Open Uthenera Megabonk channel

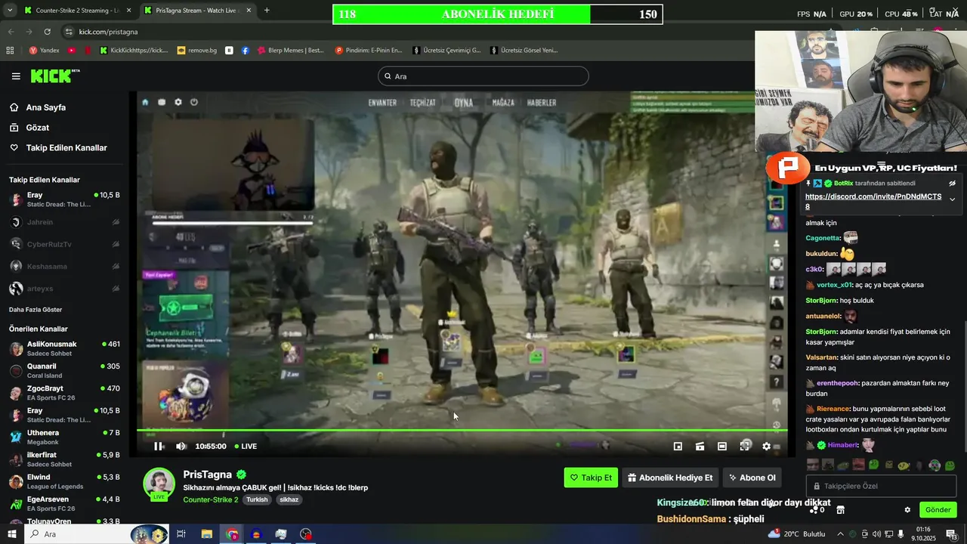(x=64, y=437)
